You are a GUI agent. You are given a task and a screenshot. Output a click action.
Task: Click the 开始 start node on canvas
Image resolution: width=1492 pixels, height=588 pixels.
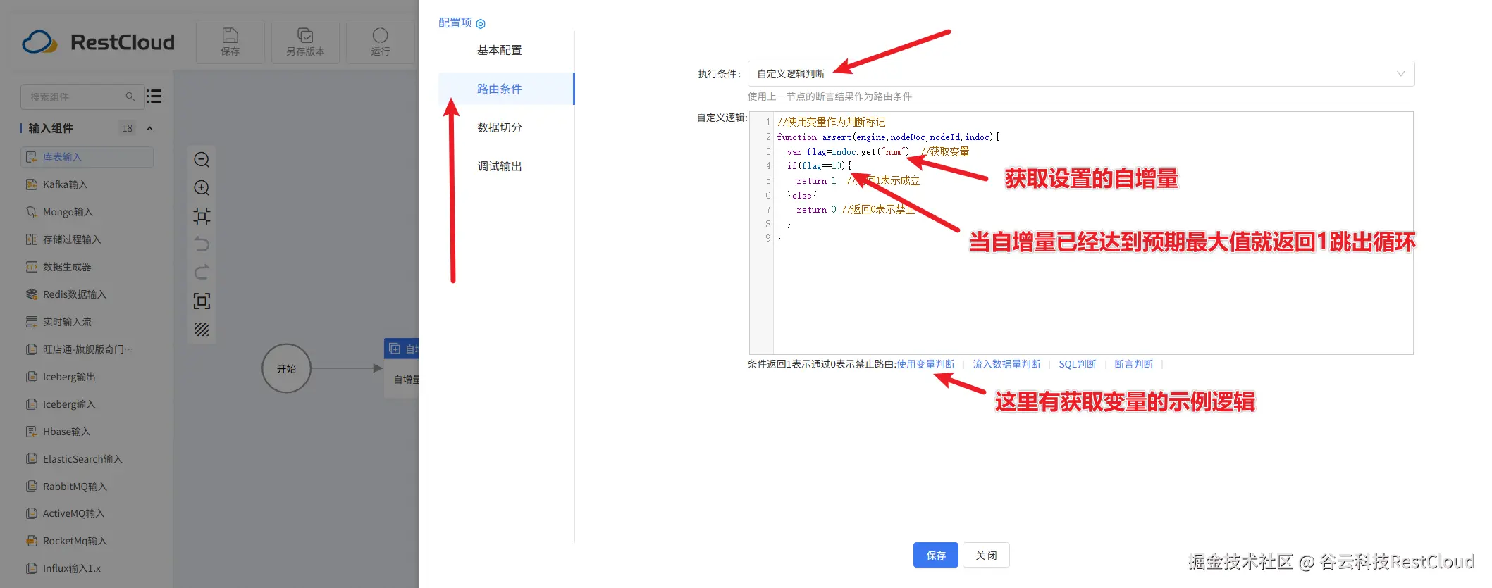click(x=286, y=368)
